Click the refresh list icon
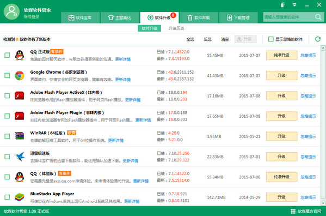The width and height of the screenshot is (326, 216). (x=318, y=39)
